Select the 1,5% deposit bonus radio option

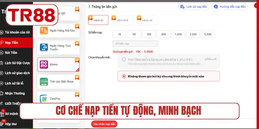[x=124, y=60]
